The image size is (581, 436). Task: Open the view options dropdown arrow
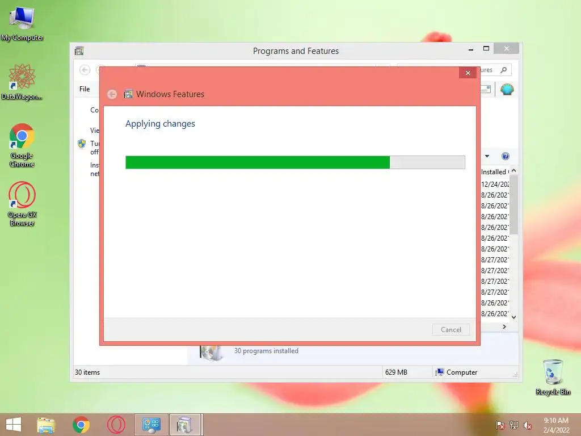tap(487, 156)
